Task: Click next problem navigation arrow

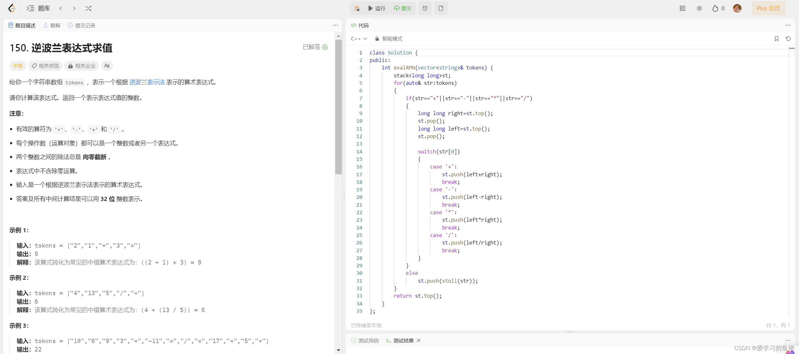Action: 74,8
